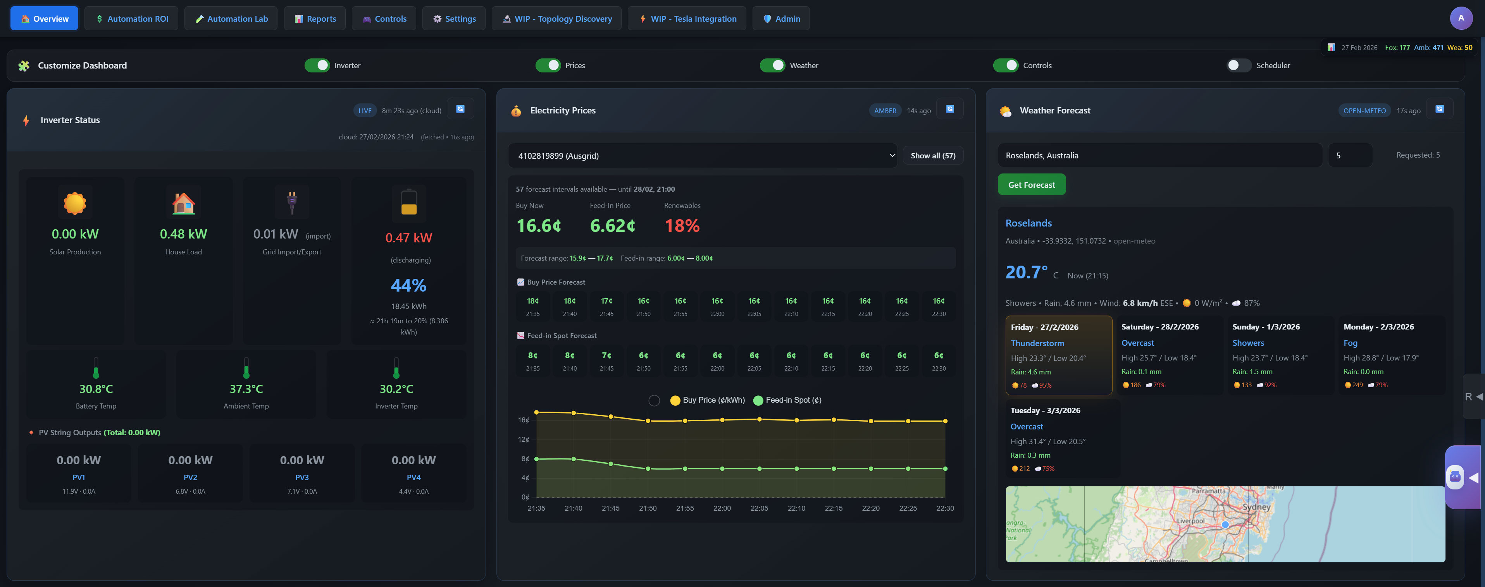Disable the Prices toggle
The height and width of the screenshot is (587, 1485).
549,65
